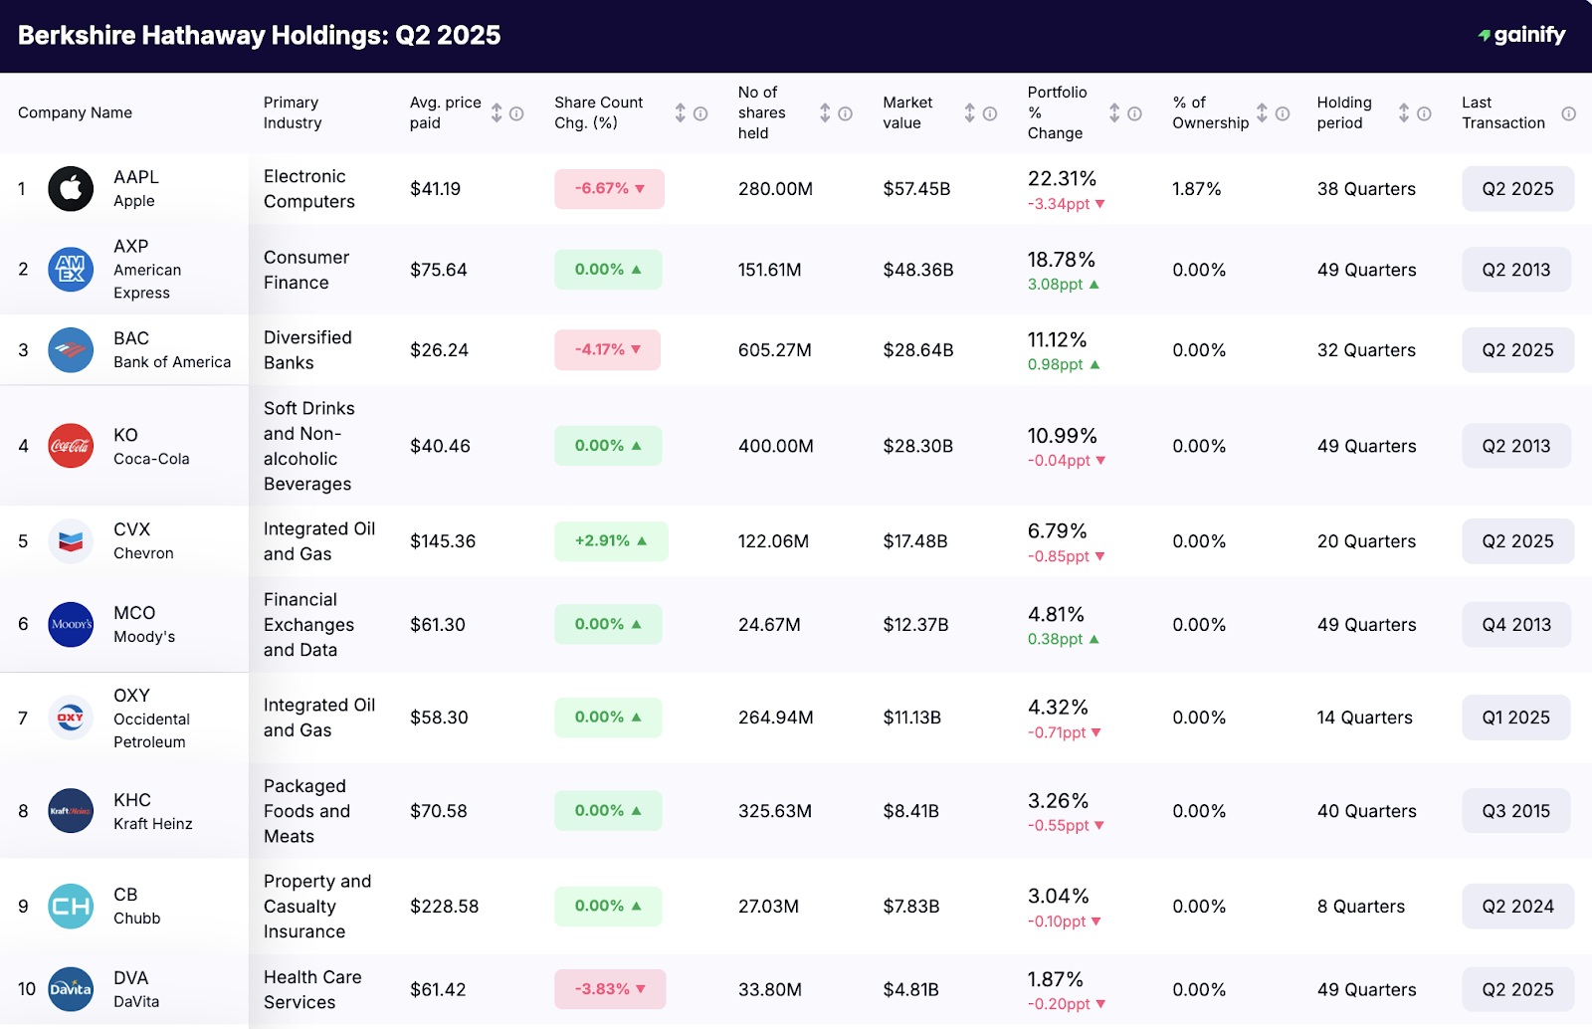Viewport: 1592px width, 1029px height.
Task: Click the Primary Industry column header
Action: click(x=293, y=113)
